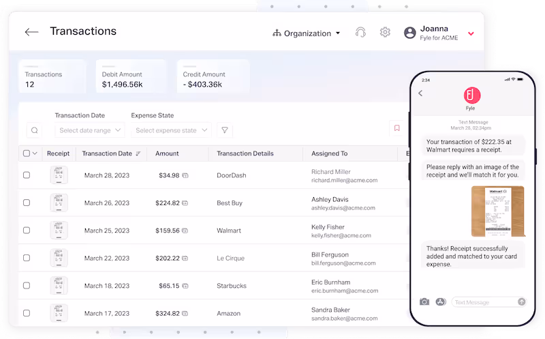Image resolution: width=545 pixels, height=339 pixels.
Task: Open the Organization dropdown
Action: (307, 33)
